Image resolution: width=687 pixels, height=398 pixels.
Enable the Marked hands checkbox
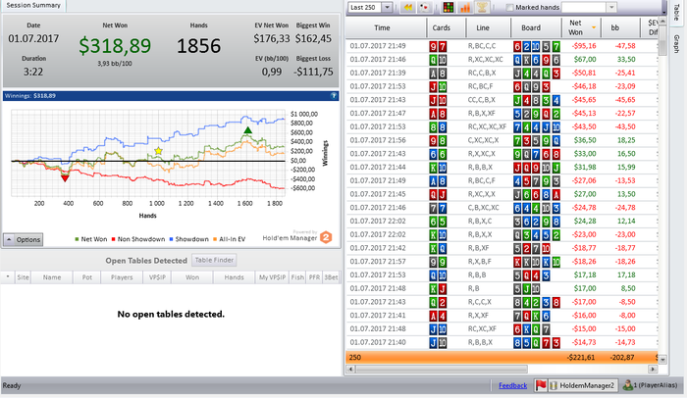tap(509, 8)
